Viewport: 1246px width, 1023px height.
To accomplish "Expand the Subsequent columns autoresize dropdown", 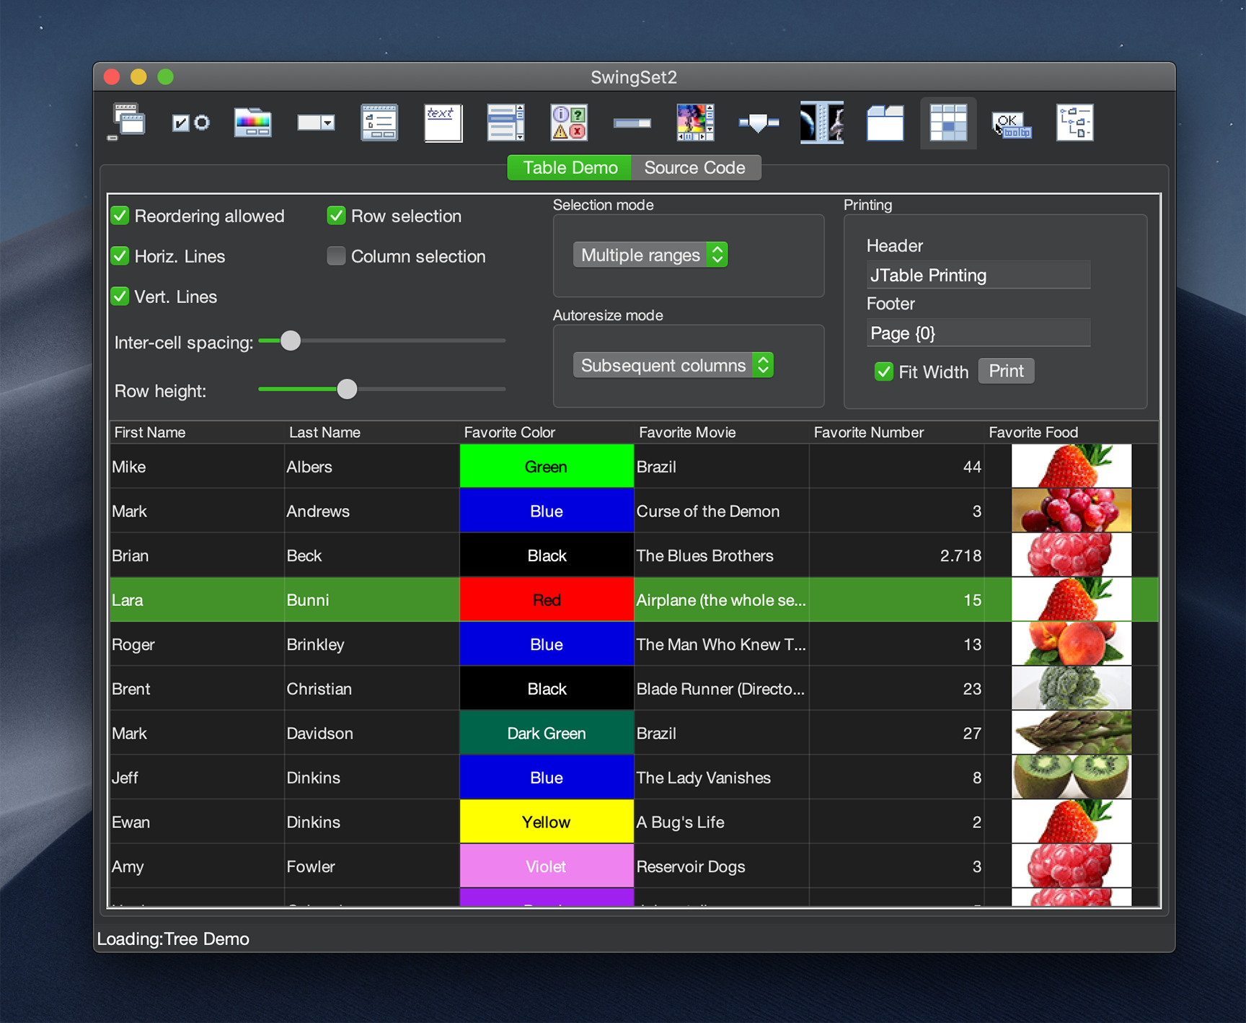I will [x=673, y=365].
